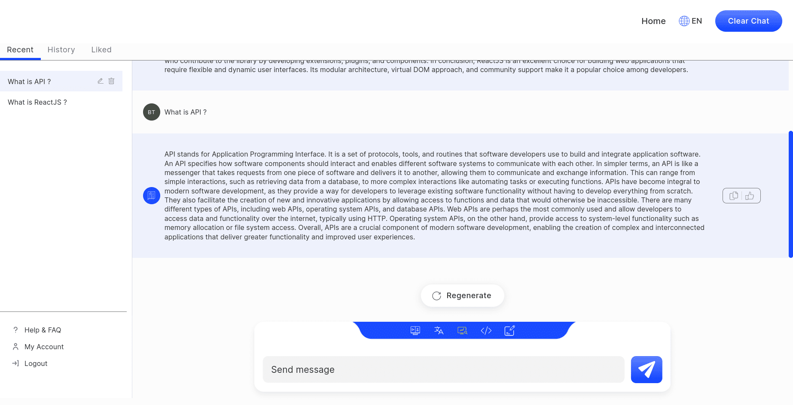Click the translate icon in the blue toolbar
This screenshot has width=793, height=405.
pos(439,330)
